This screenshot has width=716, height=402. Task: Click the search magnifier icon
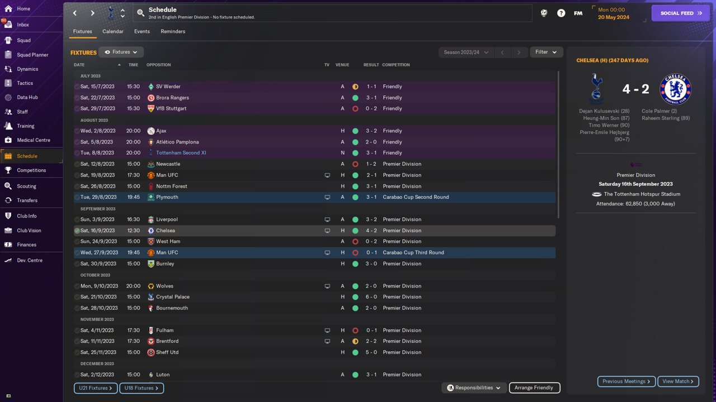tap(141, 13)
